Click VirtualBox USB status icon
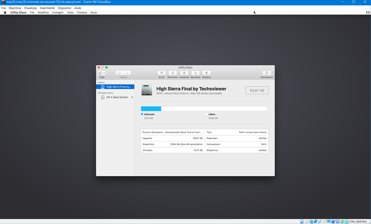This screenshot has width=371, height=224. click(320, 222)
